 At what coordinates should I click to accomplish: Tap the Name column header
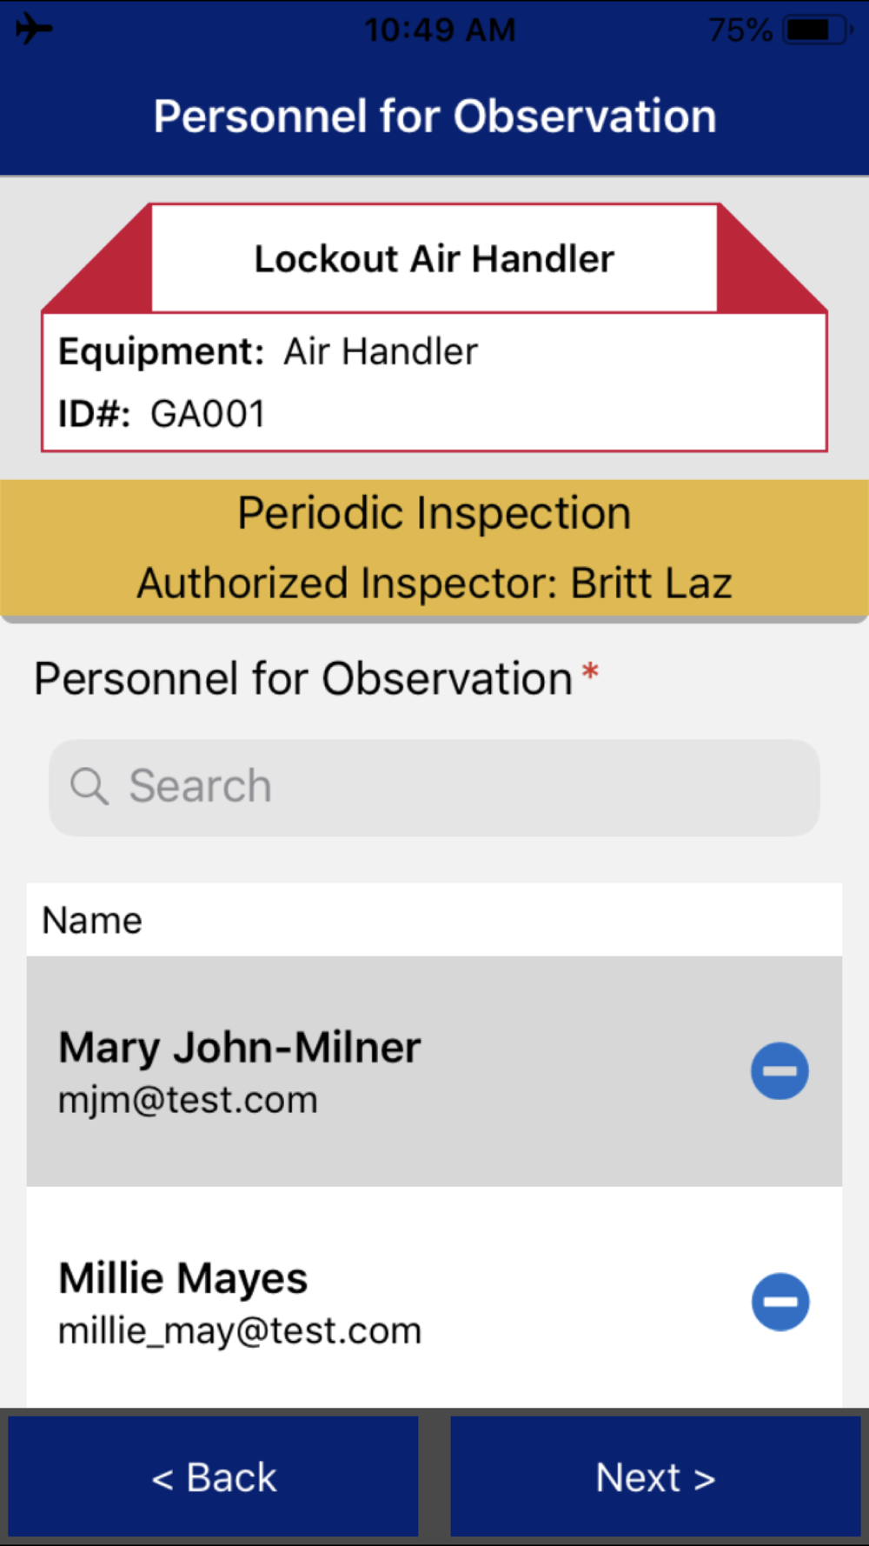click(x=92, y=920)
